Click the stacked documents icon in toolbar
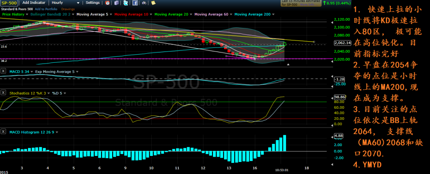This screenshot has height=174, width=430. [x=117, y=3]
